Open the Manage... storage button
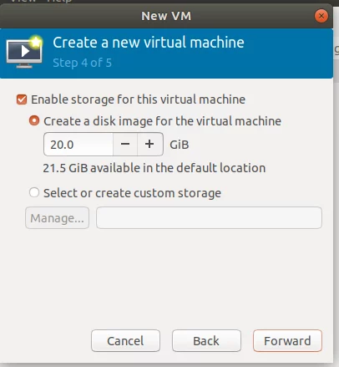Image resolution: width=339 pixels, height=367 pixels. click(57, 218)
